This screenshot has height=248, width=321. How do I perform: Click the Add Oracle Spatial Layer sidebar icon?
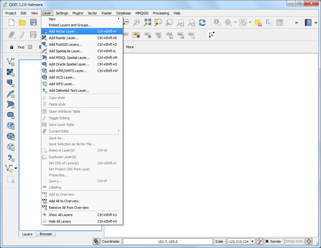[x=10, y=115]
